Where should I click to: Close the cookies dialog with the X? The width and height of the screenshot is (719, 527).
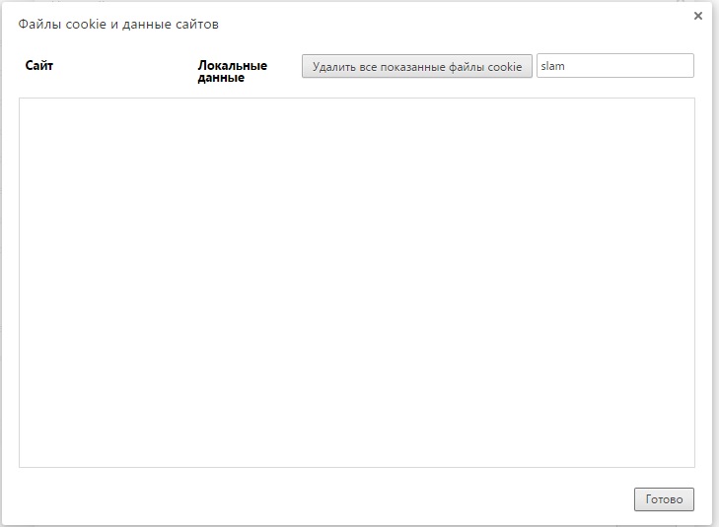pyautogui.click(x=698, y=16)
